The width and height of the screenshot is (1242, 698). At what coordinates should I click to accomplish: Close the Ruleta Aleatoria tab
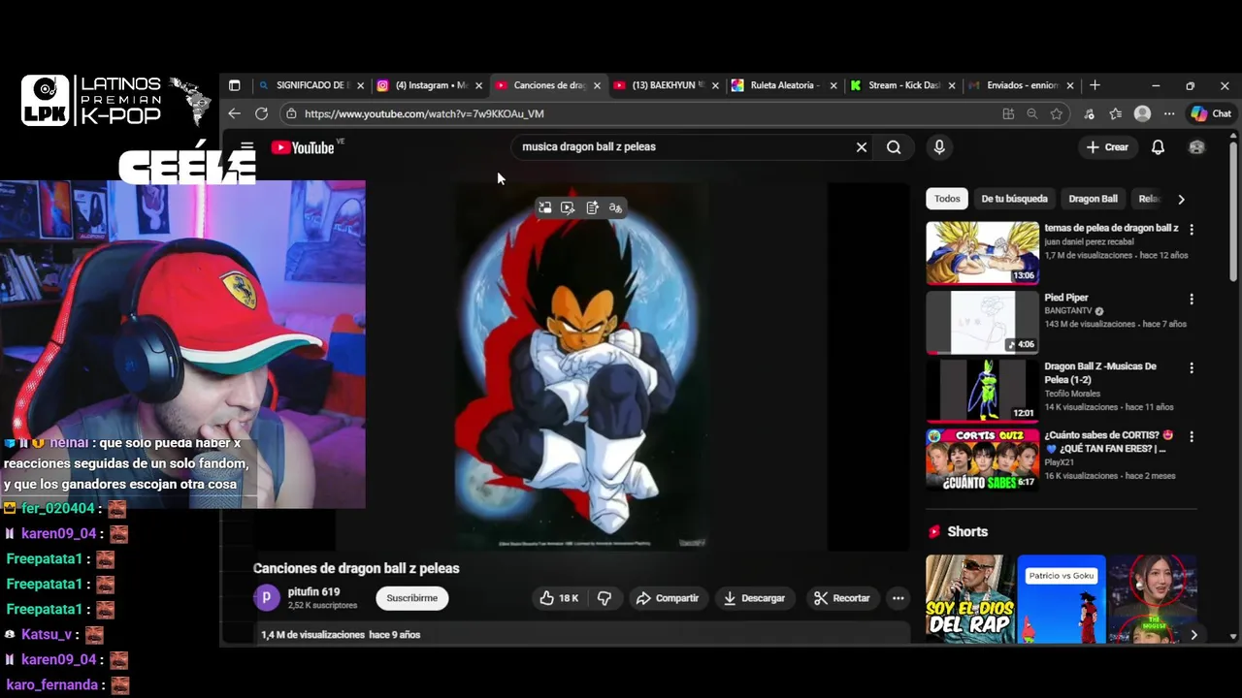click(x=833, y=85)
